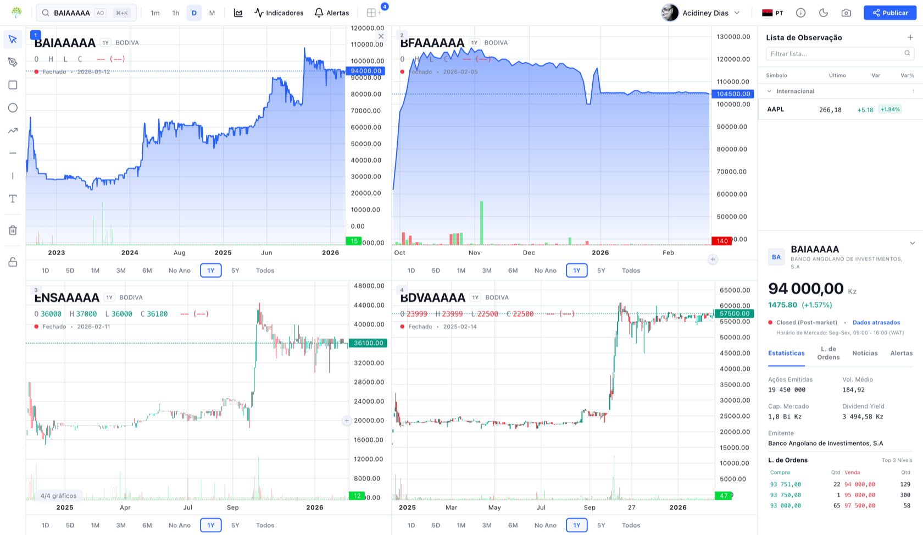The height and width of the screenshot is (535, 923).
Task: Change language via PT flag
Action: point(772,13)
